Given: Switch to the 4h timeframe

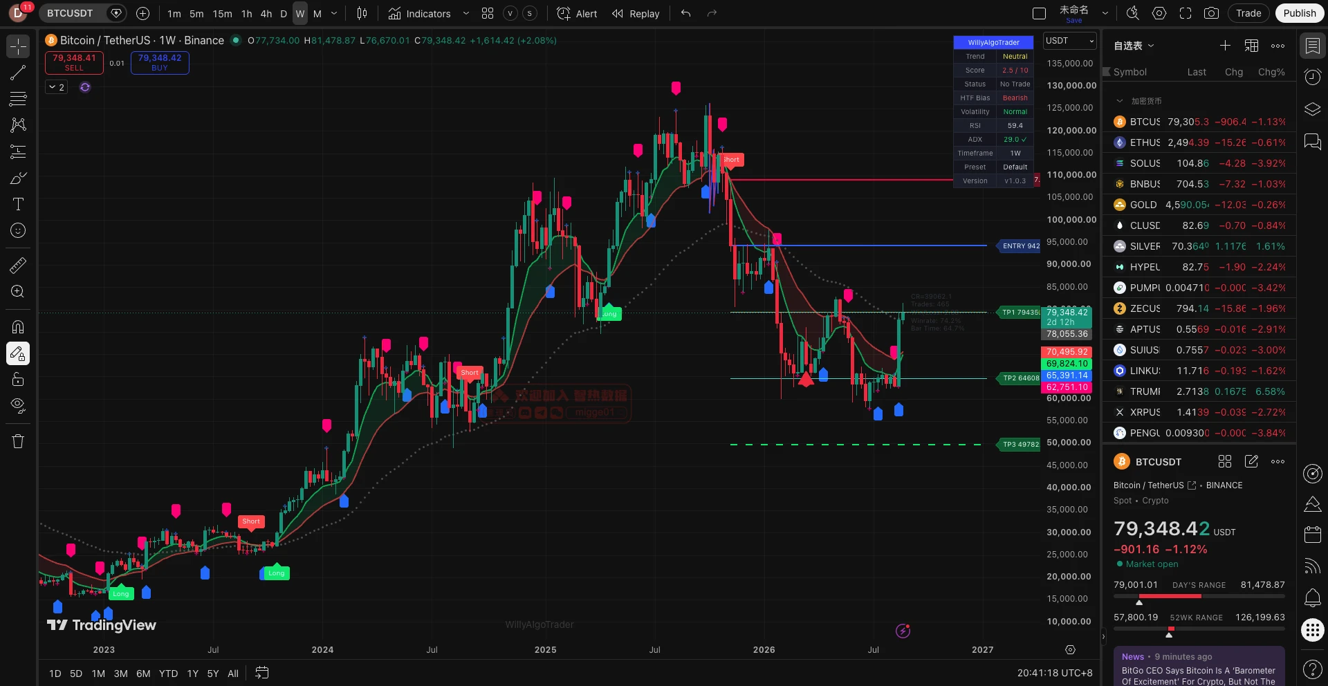Looking at the screenshot, I should point(266,13).
